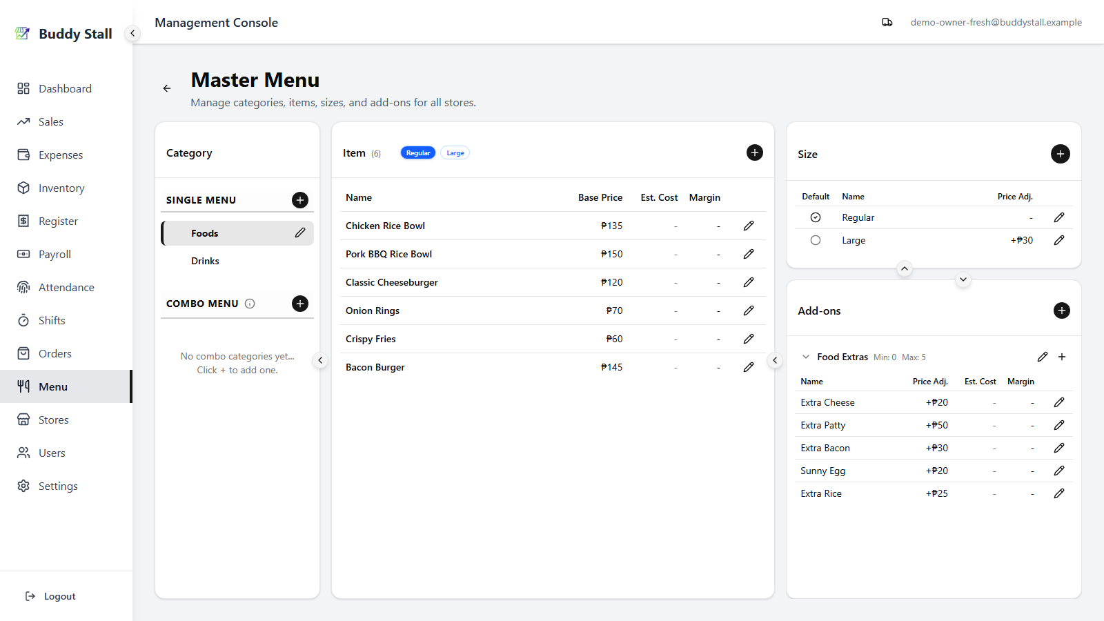Collapse the Food Extras group
Viewport: 1104px width, 621px height.
(x=805, y=357)
